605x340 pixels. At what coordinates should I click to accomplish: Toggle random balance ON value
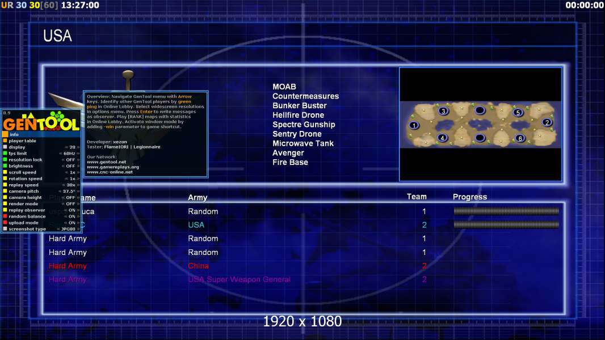[72, 216]
